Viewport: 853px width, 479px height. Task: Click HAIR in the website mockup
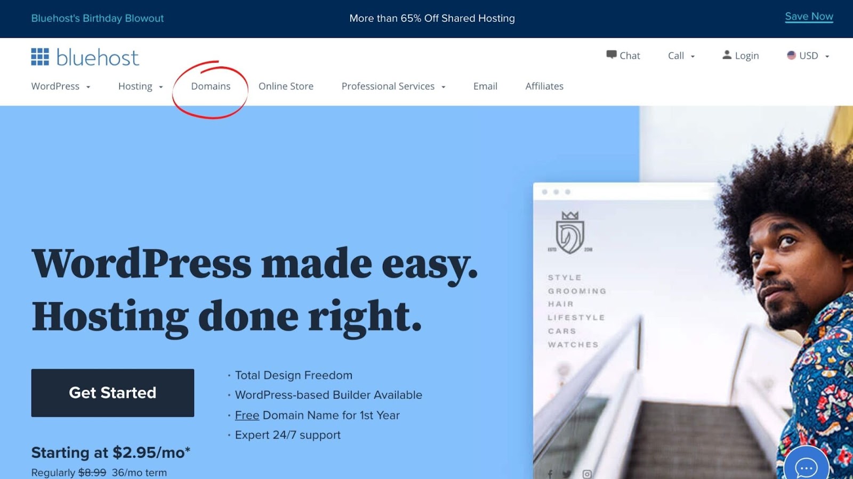pos(560,304)
